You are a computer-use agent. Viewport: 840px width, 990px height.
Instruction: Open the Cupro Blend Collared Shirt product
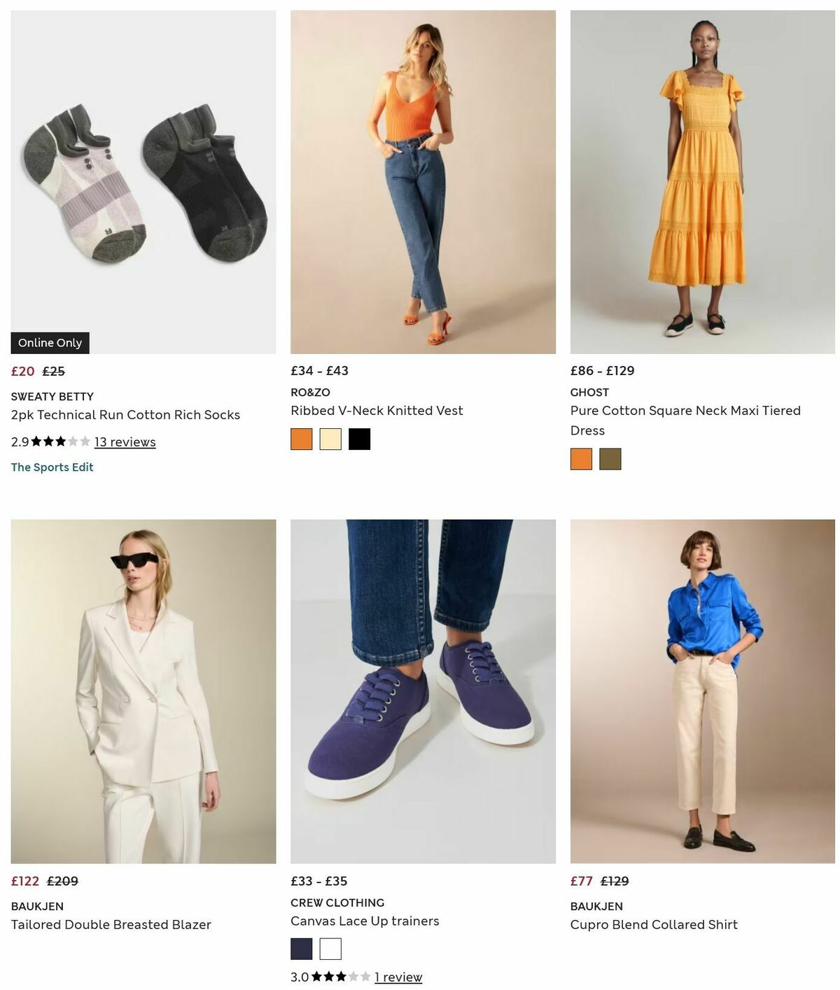click(x=654, y=924)
